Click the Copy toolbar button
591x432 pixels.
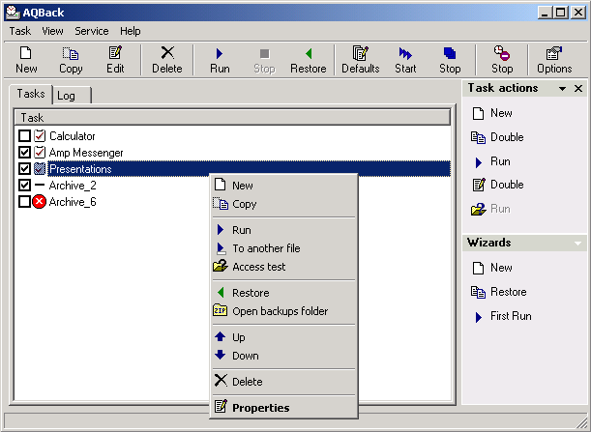tap(71, 60)
